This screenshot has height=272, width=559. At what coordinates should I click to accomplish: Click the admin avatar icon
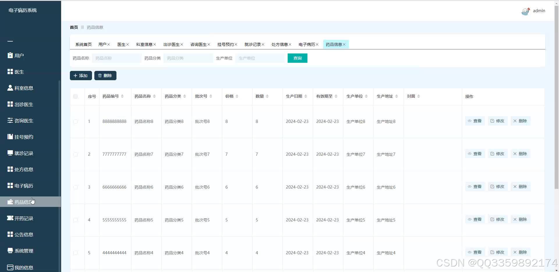tap(526, 11)
